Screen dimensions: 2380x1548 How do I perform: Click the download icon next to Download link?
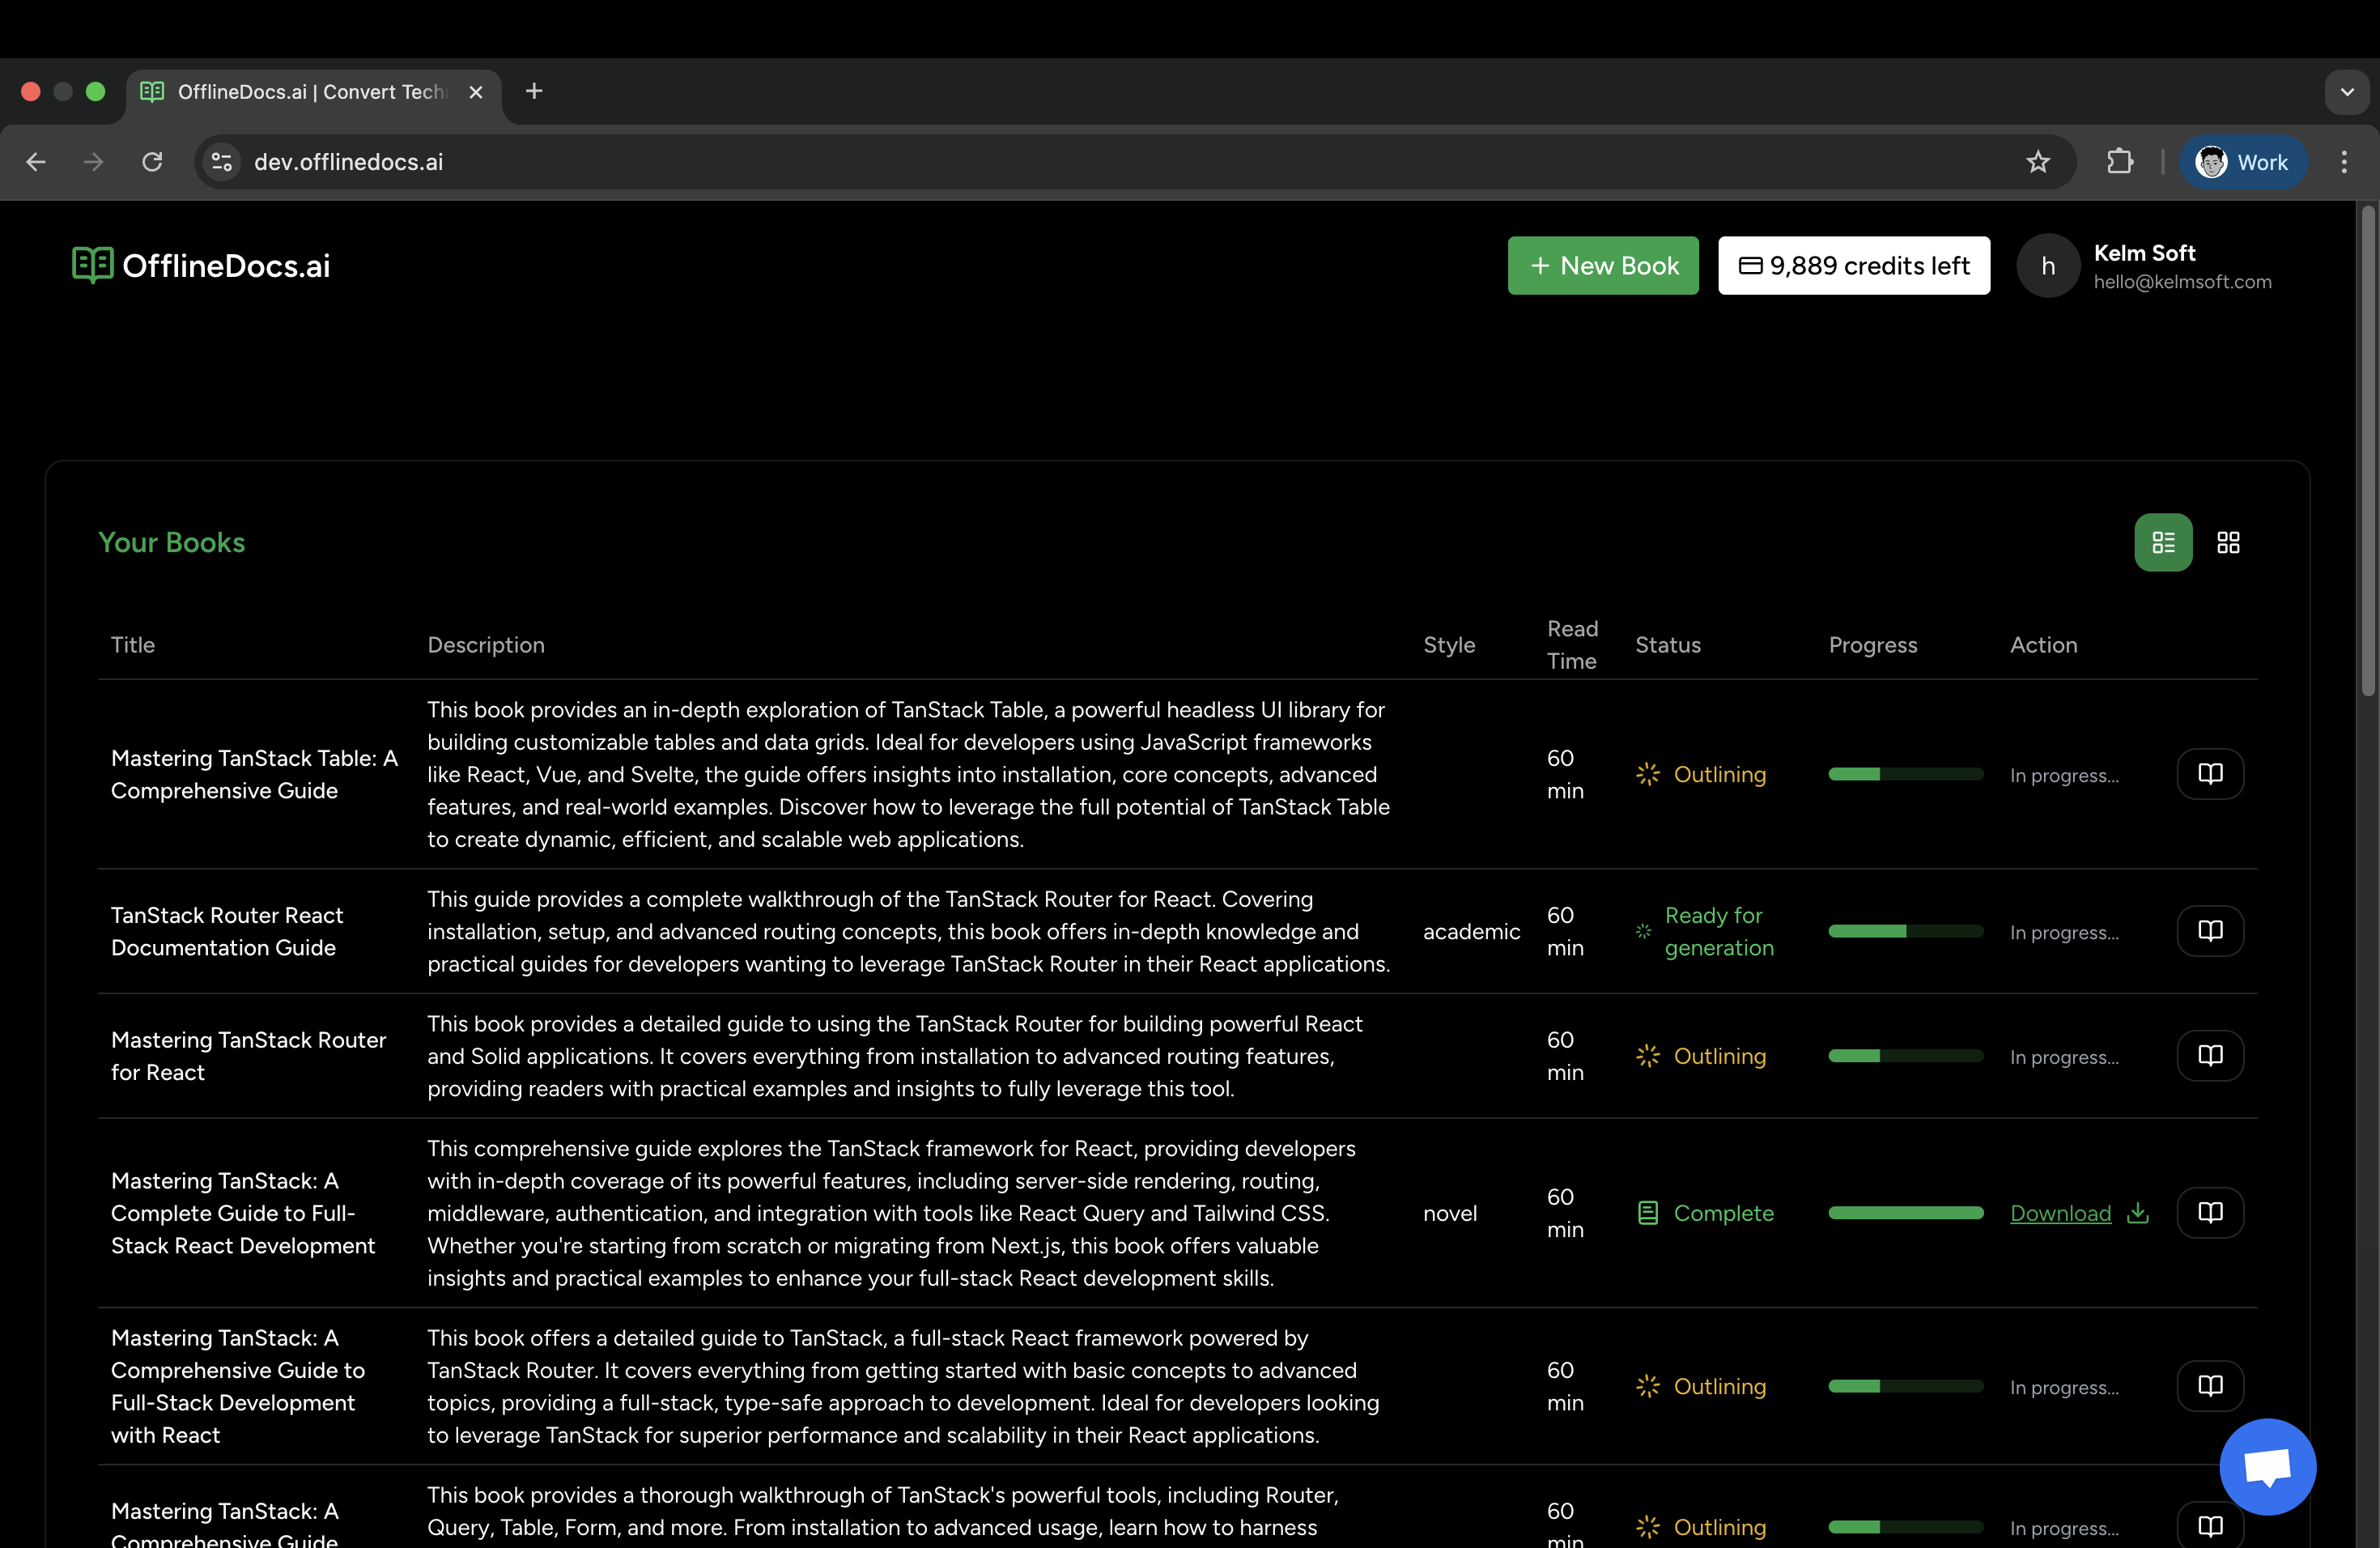tap(2138, 1213)
